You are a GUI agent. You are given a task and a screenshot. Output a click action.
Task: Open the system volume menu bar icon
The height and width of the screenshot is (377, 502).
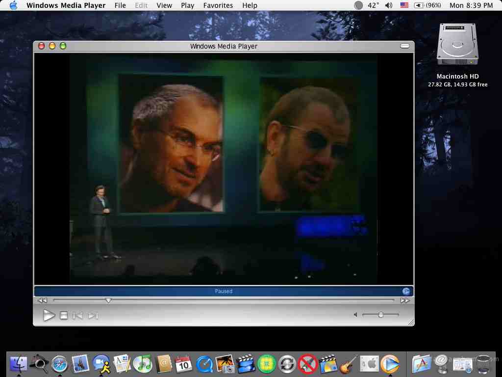point(389,5)
